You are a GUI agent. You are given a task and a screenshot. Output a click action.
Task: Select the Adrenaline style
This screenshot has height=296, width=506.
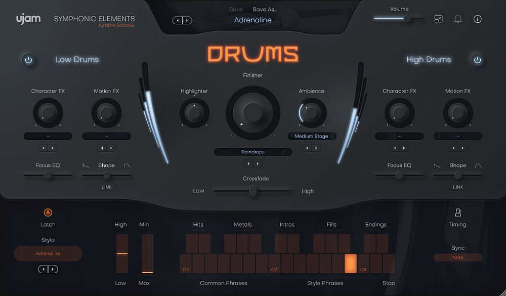point(48,253)
